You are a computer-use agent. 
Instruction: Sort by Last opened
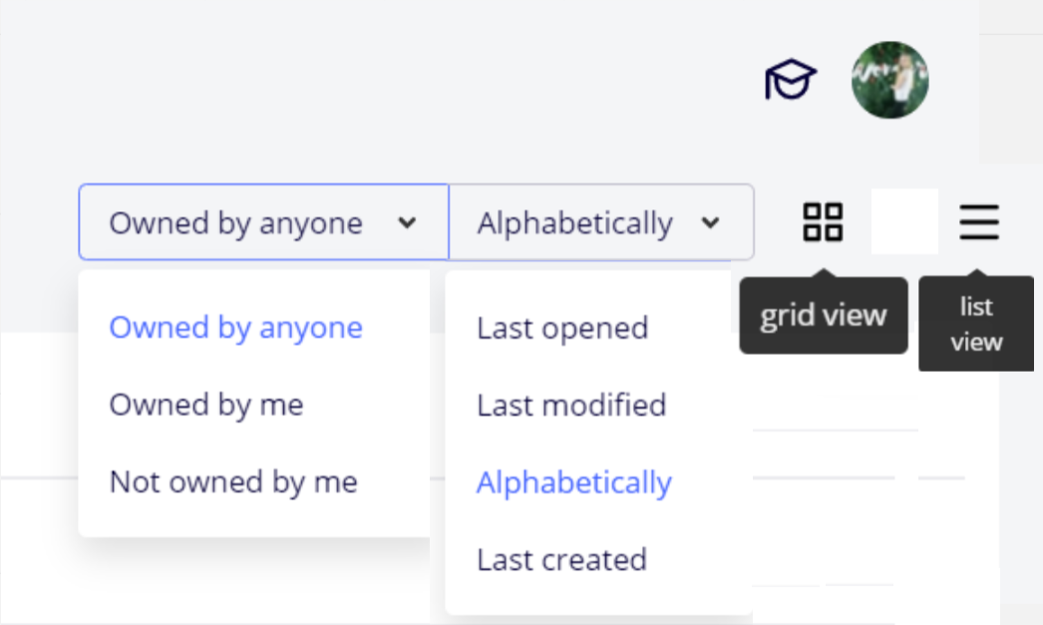[x=562, y=328]
